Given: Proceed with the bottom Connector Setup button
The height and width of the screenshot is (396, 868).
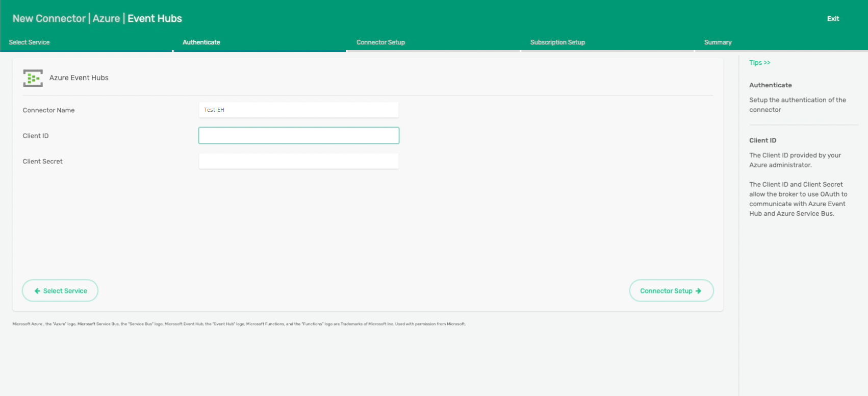Looking at the screenshot, I should tap(671, 291).
